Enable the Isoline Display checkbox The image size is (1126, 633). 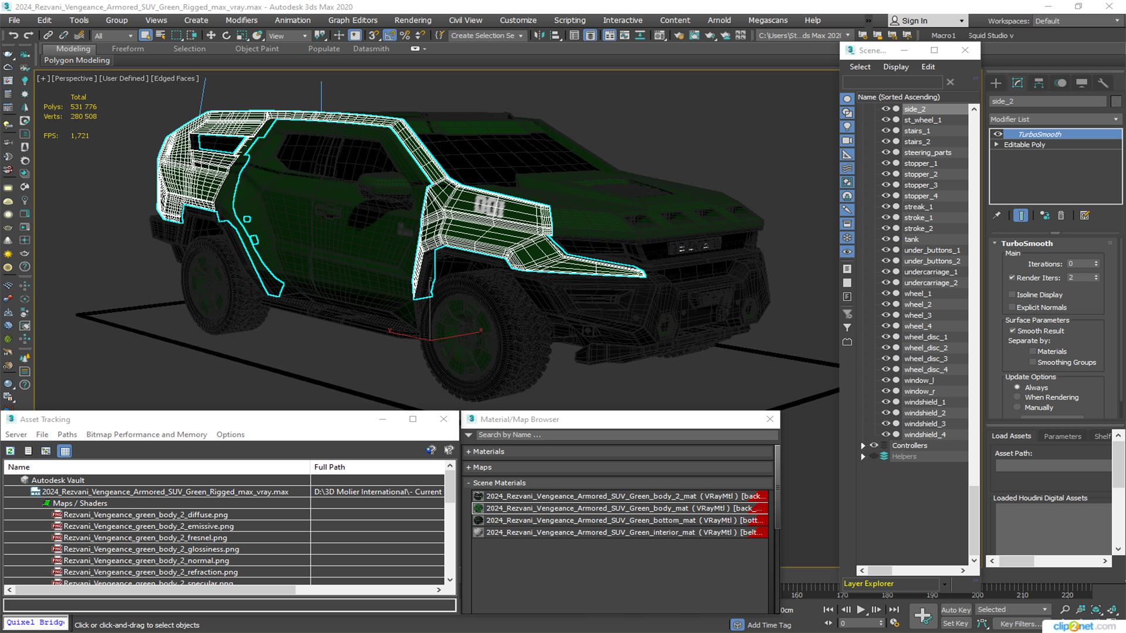tap(1012, 295)
